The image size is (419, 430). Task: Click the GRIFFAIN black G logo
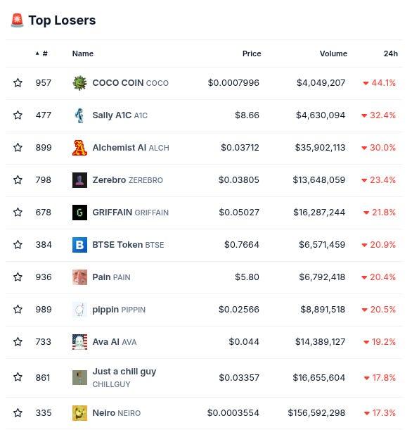[x=79, y=213]
